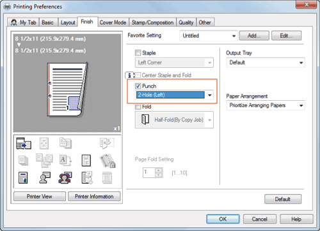320x231 pixels.
Task: Expand the 2-Hole (Left) punch dropdown
Action: point(174,95)
